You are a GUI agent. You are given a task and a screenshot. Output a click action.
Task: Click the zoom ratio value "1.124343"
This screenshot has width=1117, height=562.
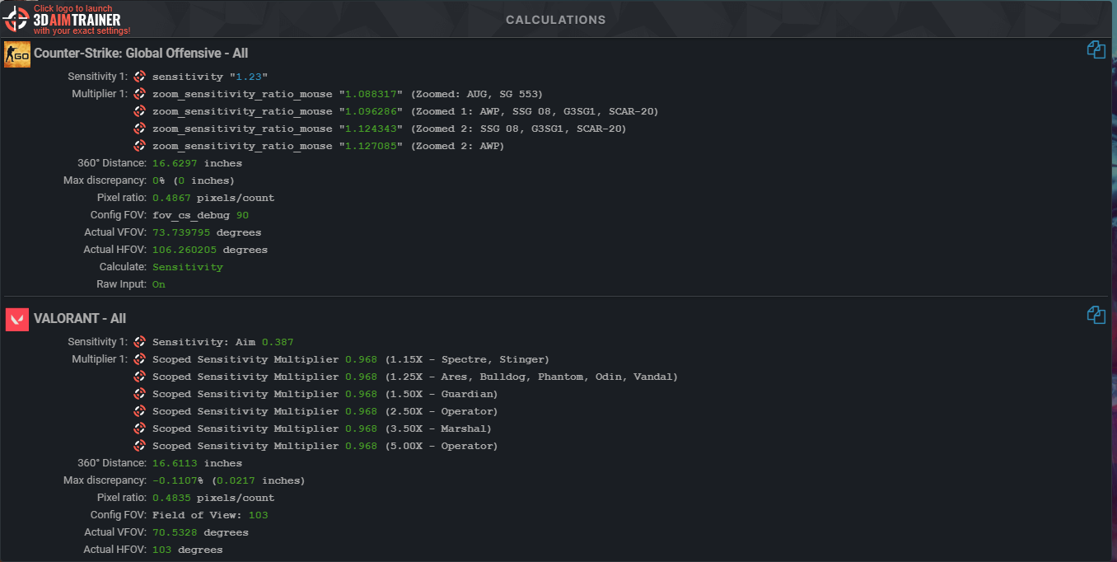pyautogui.click(x=371, y=129)
